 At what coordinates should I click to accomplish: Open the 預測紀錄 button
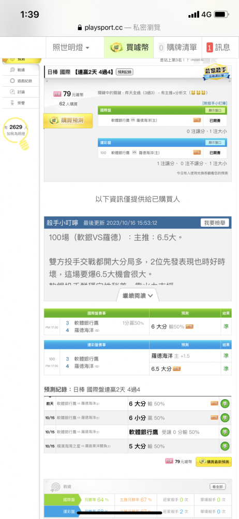(125, 72)
